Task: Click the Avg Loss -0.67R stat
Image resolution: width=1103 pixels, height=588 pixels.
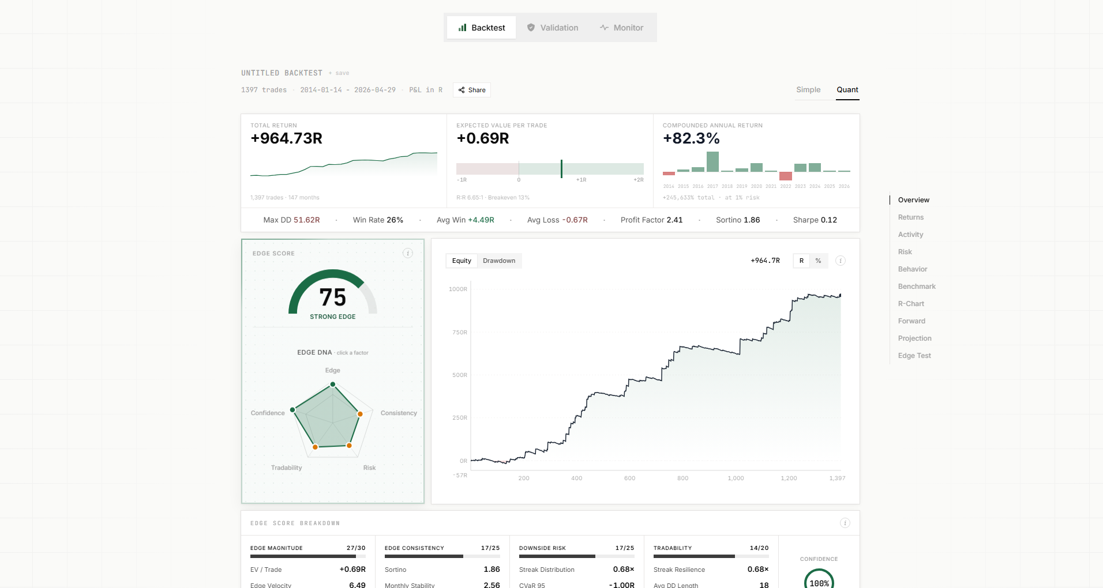Action: [557, 220]
